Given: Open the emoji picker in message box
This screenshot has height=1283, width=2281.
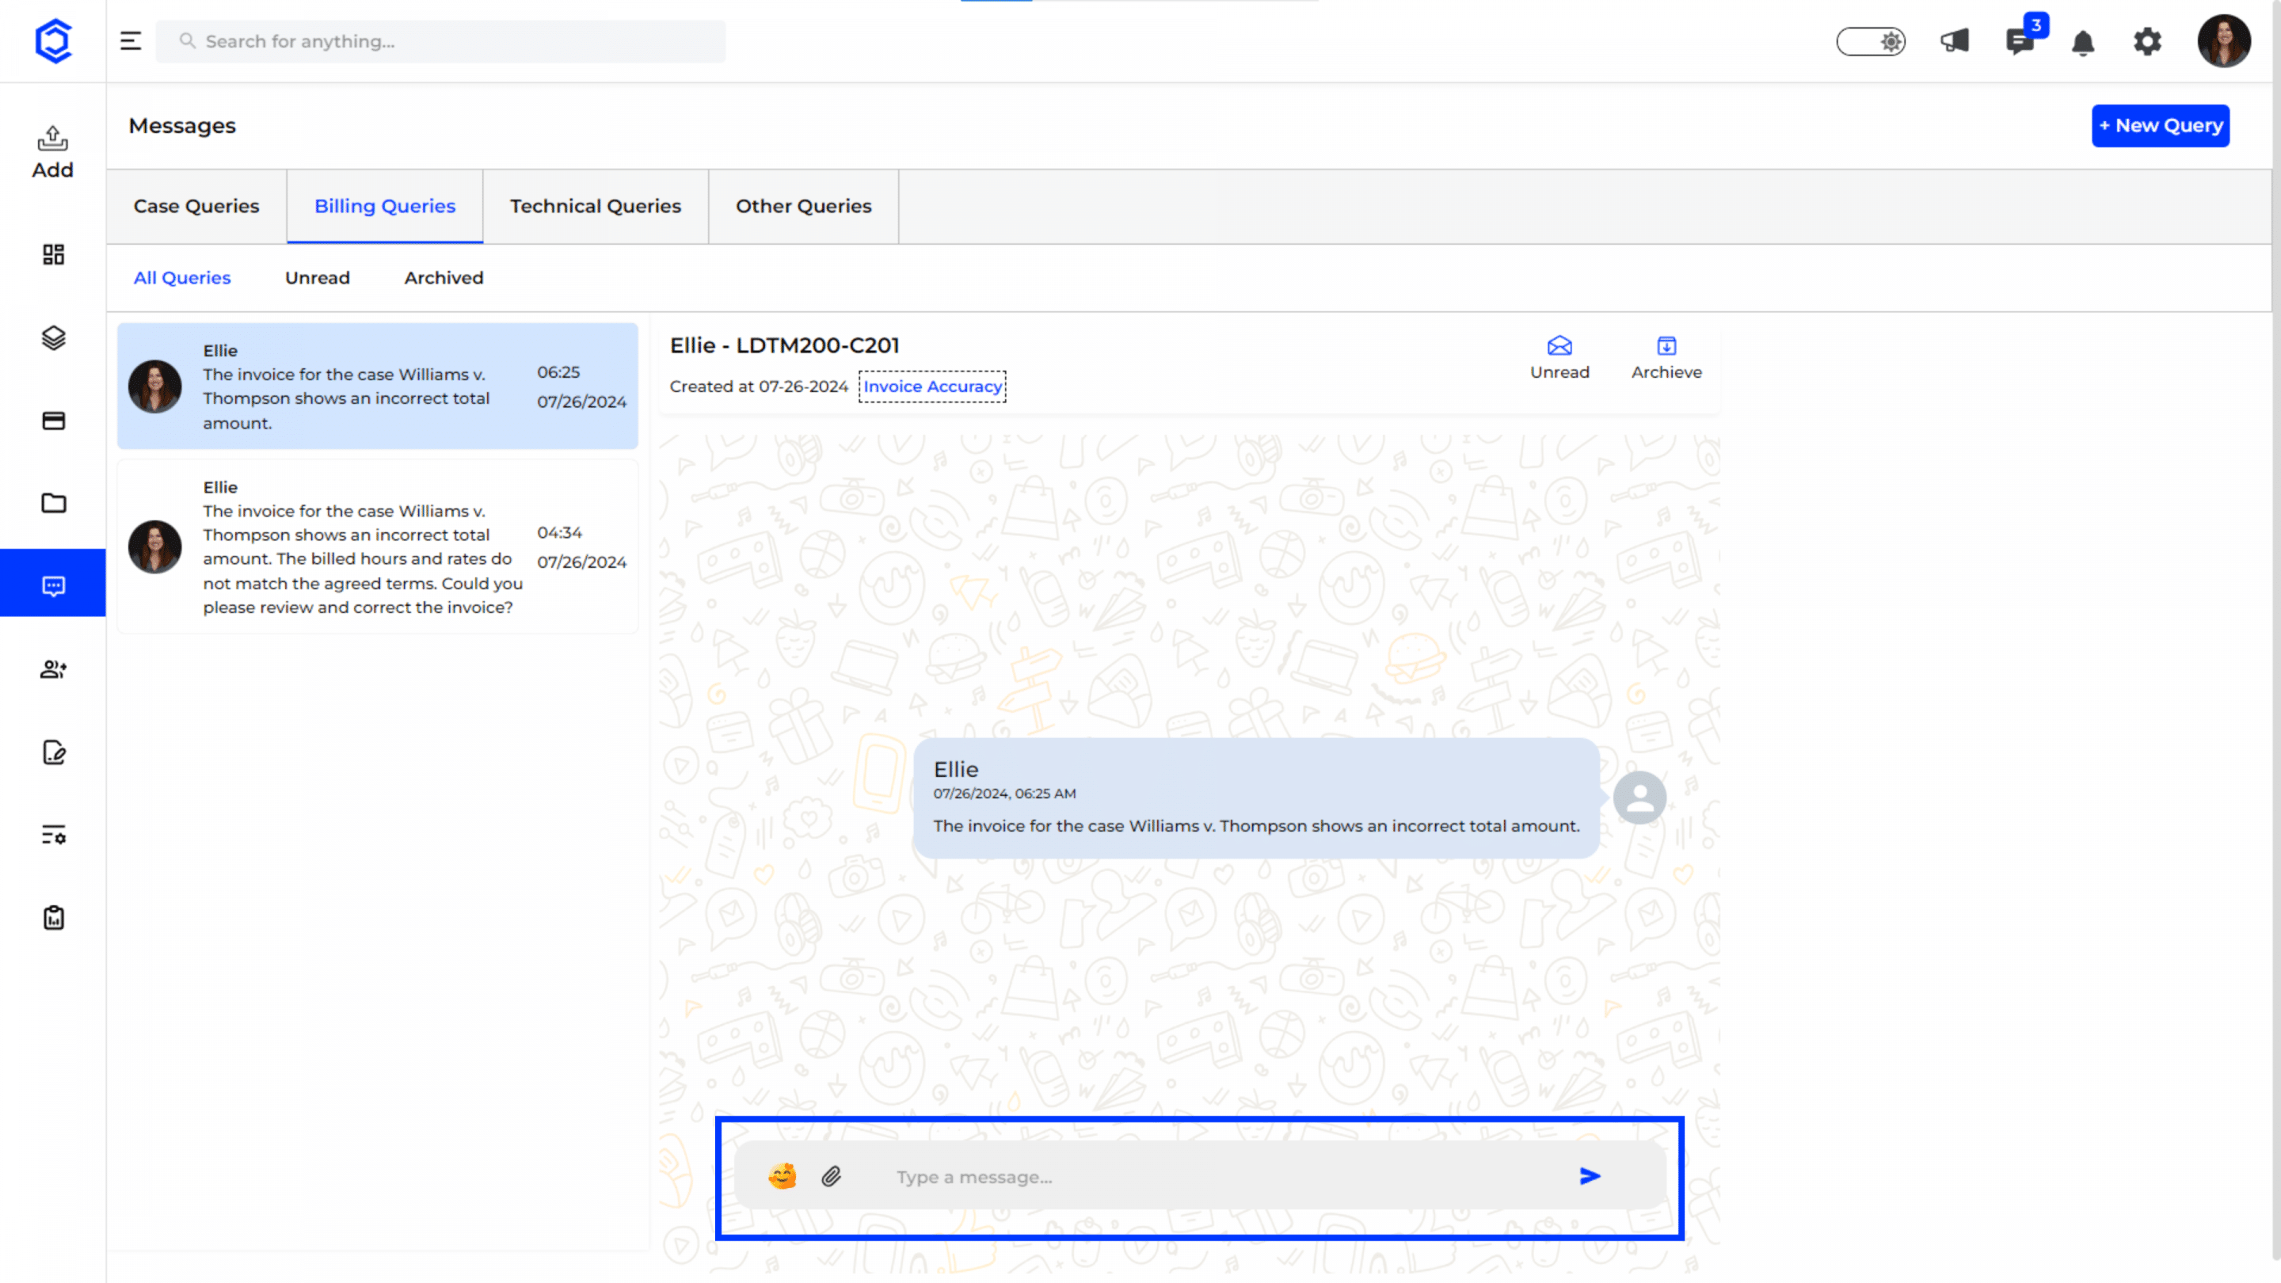Looking at the screenshot, I should pyautogui.click(x=782, y=1176).
